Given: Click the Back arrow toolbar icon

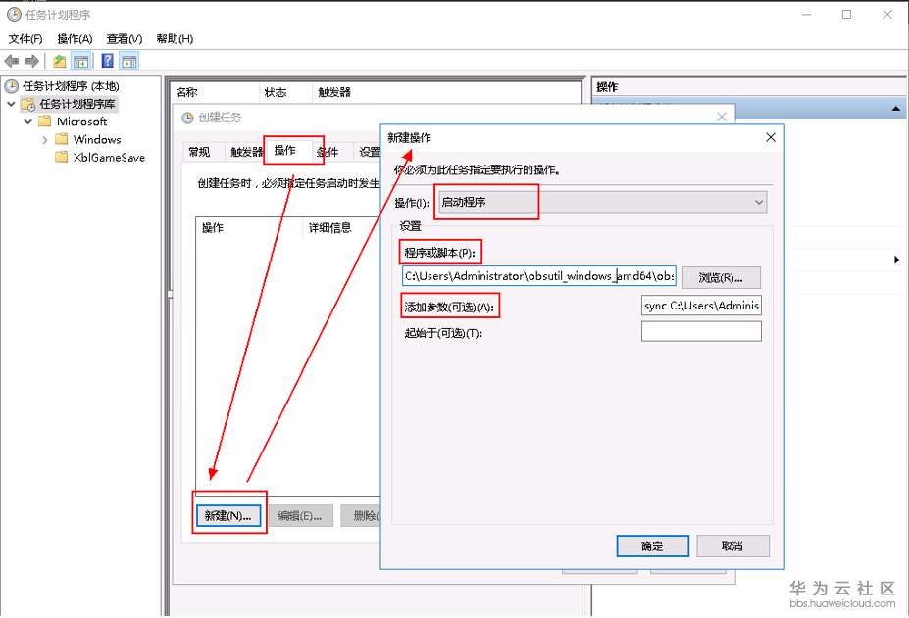Looking at the screenshot, I should pyautogui.click(x=11, y=61).
